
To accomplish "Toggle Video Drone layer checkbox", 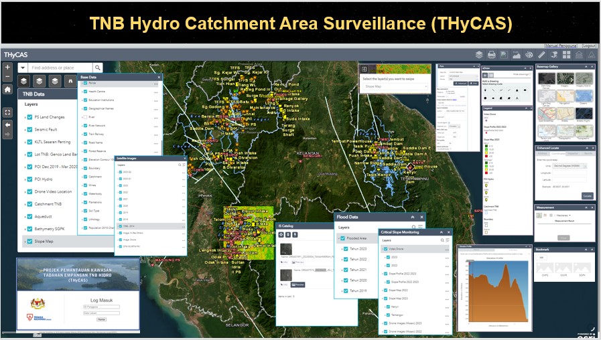I will click(x=385, y=249).
